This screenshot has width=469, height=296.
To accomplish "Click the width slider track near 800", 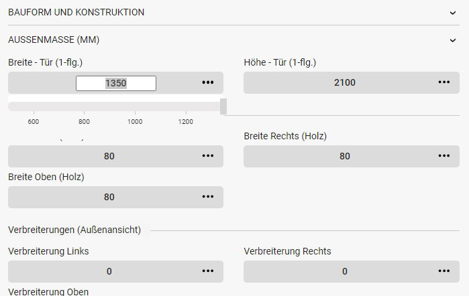I will point(84,106).
